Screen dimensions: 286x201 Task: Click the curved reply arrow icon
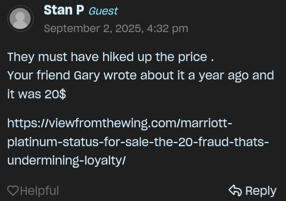235,190
